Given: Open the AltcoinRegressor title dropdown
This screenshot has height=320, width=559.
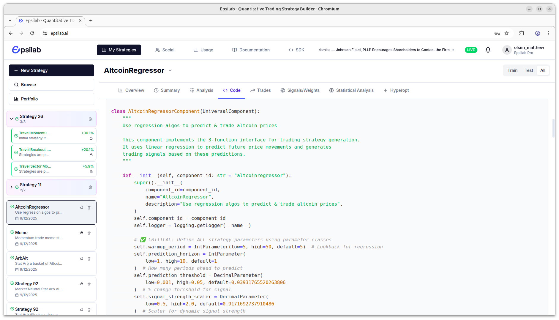Looking at the screenshot, I should tap(170, 70).
